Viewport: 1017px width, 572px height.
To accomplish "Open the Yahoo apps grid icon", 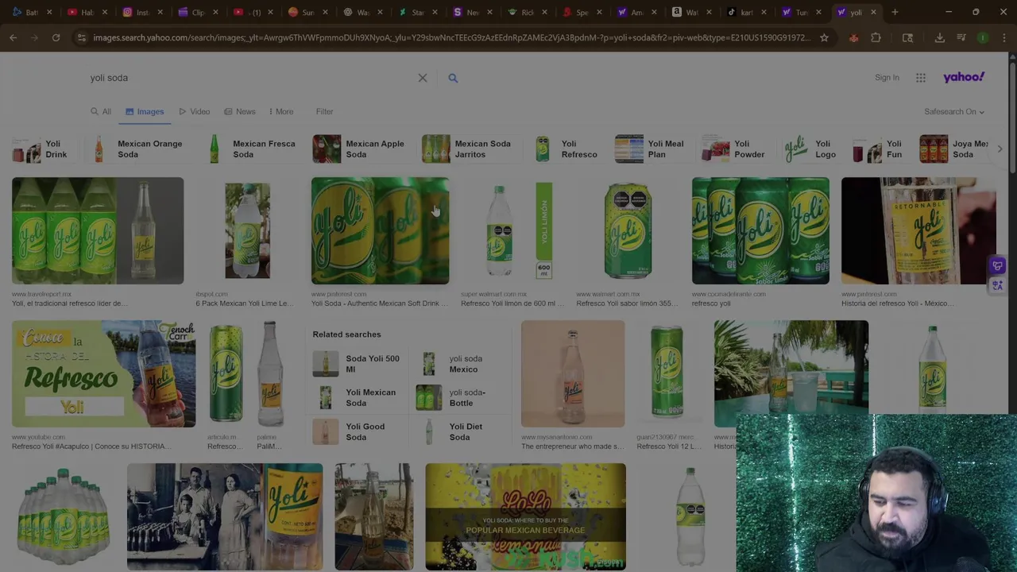I will tap(920, 78).
